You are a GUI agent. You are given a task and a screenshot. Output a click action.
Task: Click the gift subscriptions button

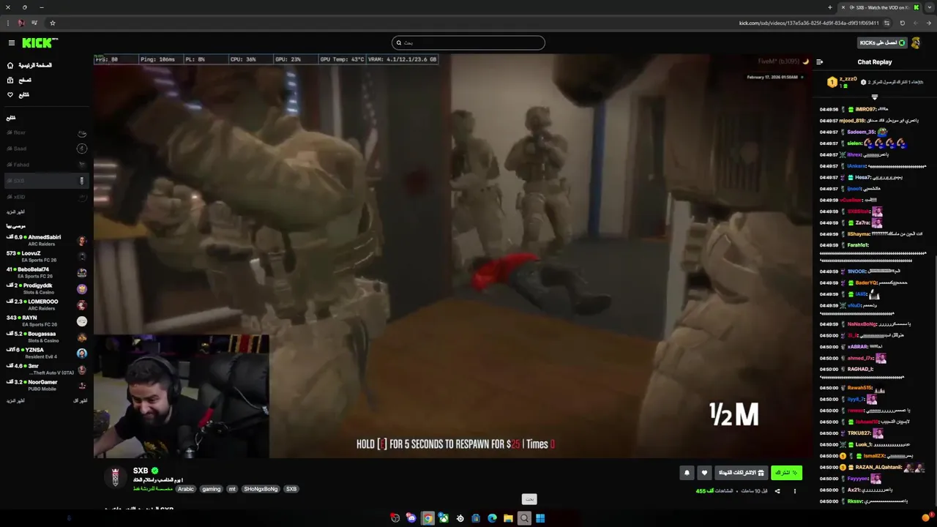(x=741, y=473)
